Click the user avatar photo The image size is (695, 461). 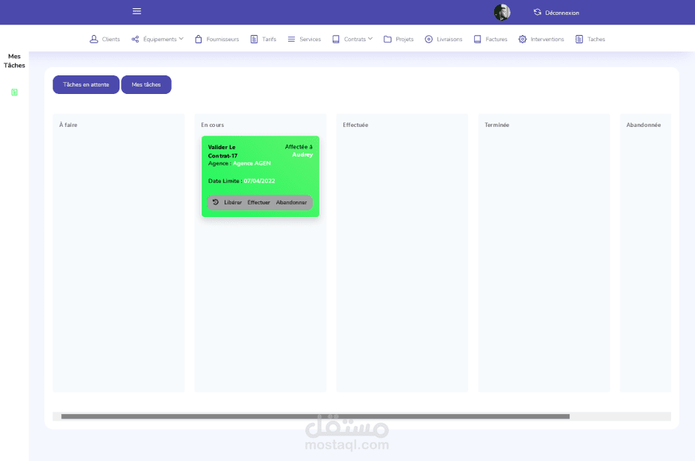[502, 13]
